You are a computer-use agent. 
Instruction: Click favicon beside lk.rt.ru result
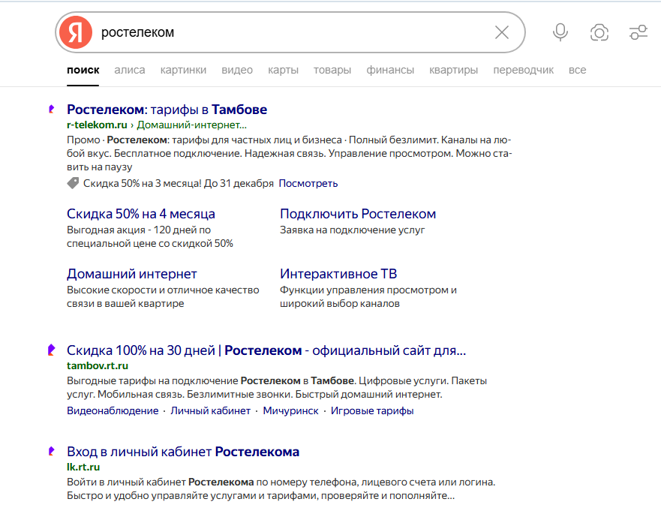pyautogui.click(x=51, y=452)
